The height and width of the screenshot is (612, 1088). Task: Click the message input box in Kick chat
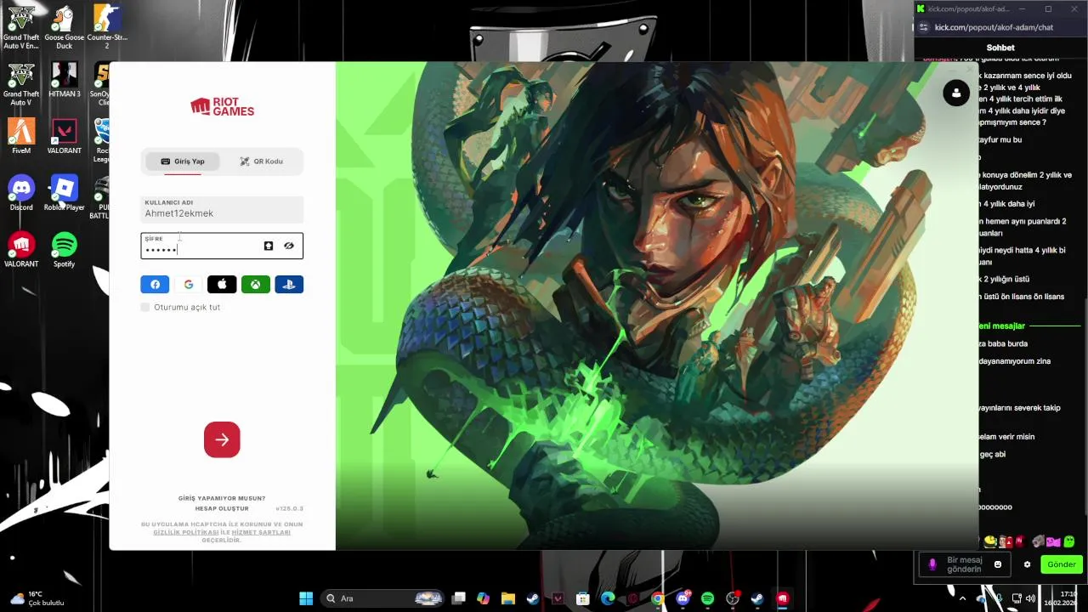point(965,564)
